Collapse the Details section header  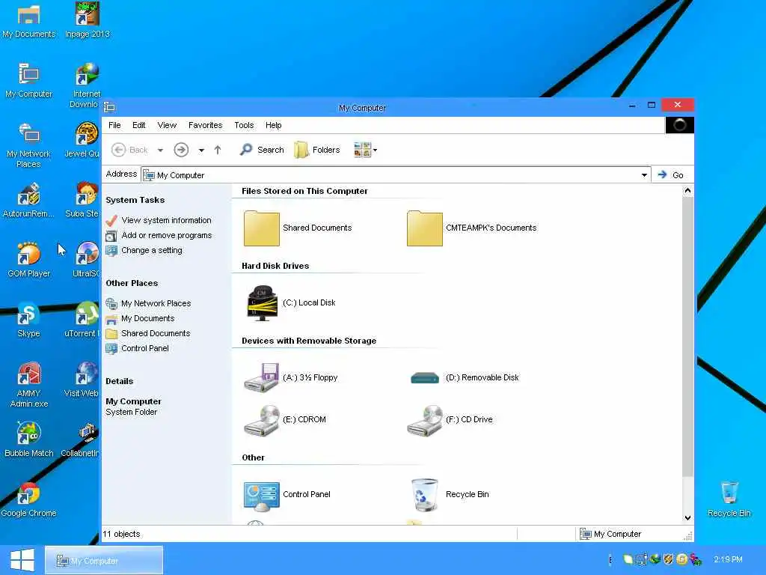[119, 381]
